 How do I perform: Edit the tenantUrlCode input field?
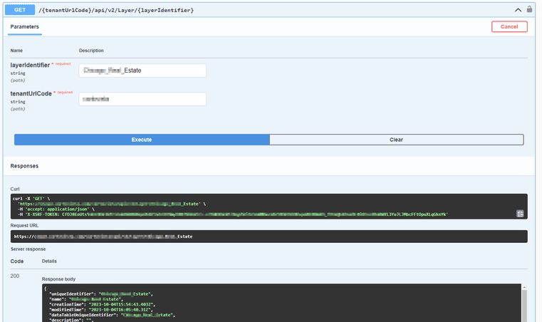click(x=142, y=99)
